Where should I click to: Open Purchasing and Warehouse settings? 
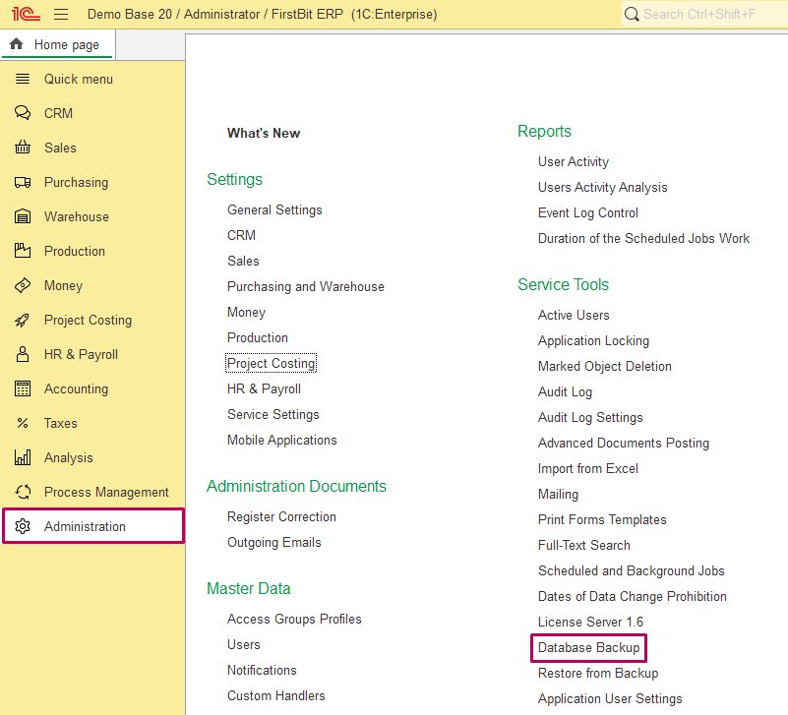point(306,286)
